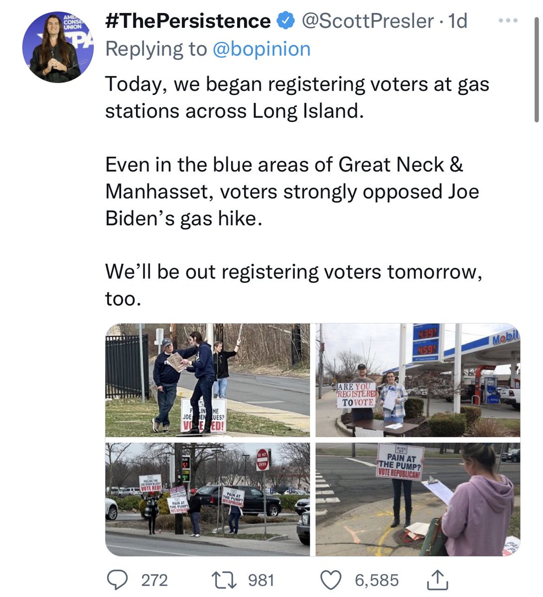543x597 pixels.
Task: Open the profile avatar photo
Action: [58, 47]
